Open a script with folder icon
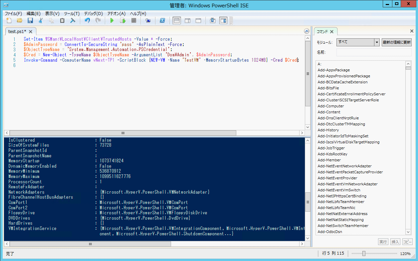This screenshot has width=418, height=261. click(x=20, y=21)
